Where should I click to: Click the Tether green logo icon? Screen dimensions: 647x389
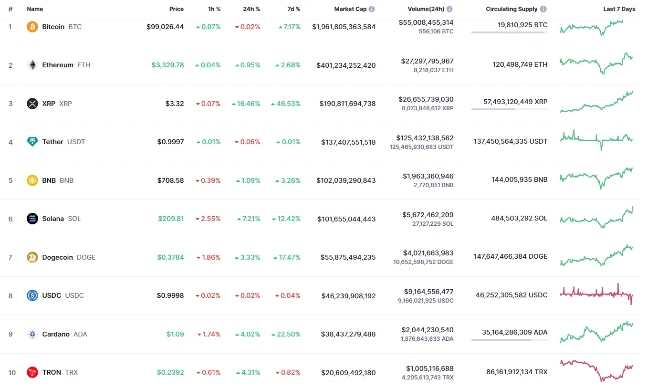[32, 142]
